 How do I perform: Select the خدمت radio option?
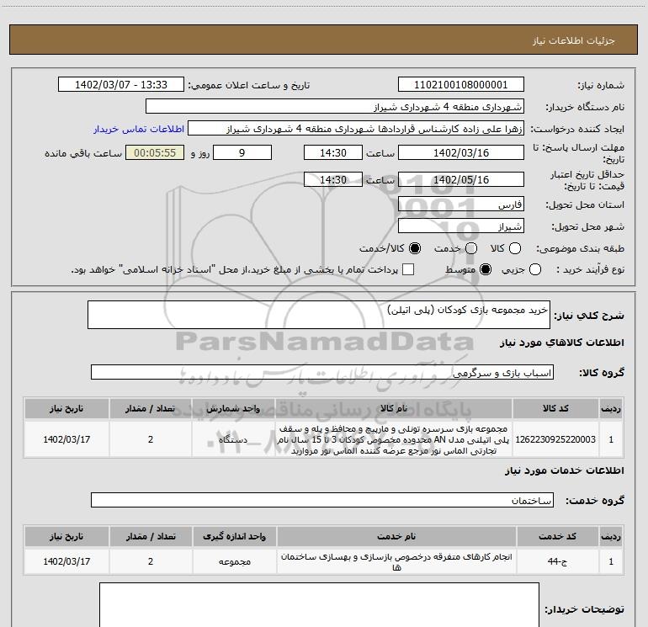pyautogui.click(x=470, y=249)
